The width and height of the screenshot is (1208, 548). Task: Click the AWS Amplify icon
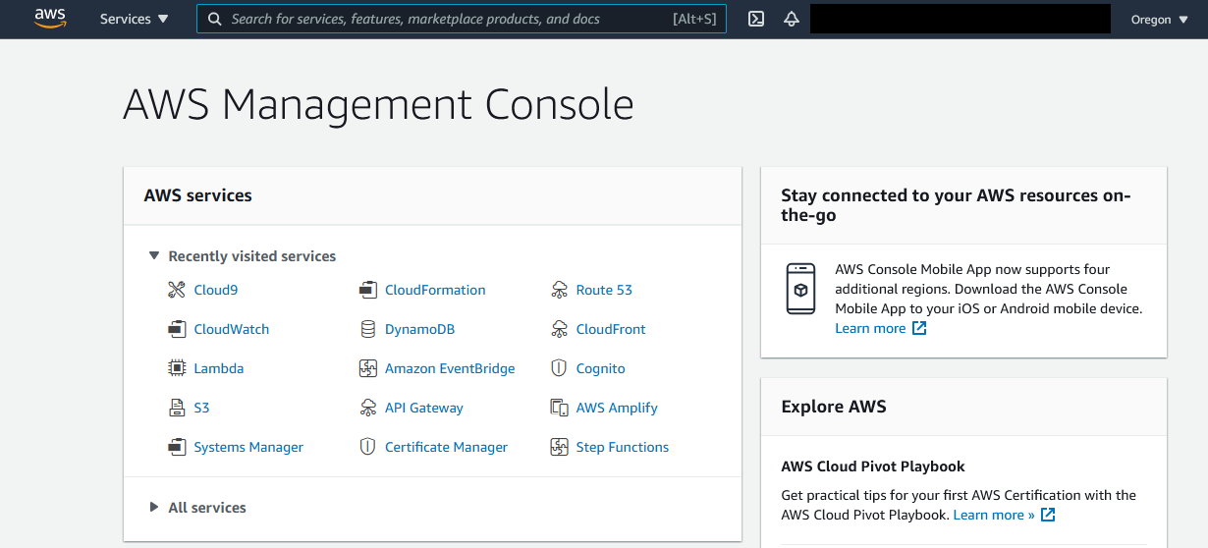560,408
